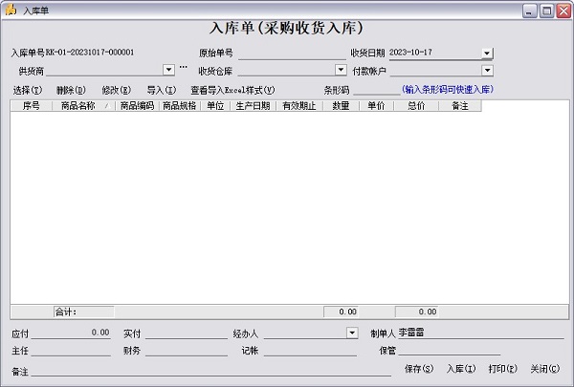Focus the 原始单号 input field

coord(292,54)
